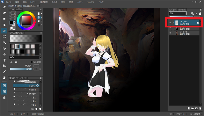This screenshot has height=116, width=204.
Task: Select the キラキラ2 brush
Action: point(26,90)
